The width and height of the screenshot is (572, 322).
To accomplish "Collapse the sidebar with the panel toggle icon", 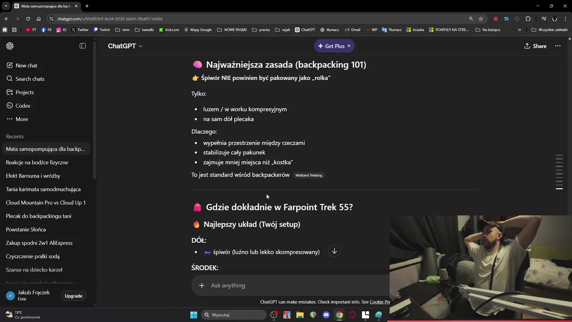I will pos(83,46).
